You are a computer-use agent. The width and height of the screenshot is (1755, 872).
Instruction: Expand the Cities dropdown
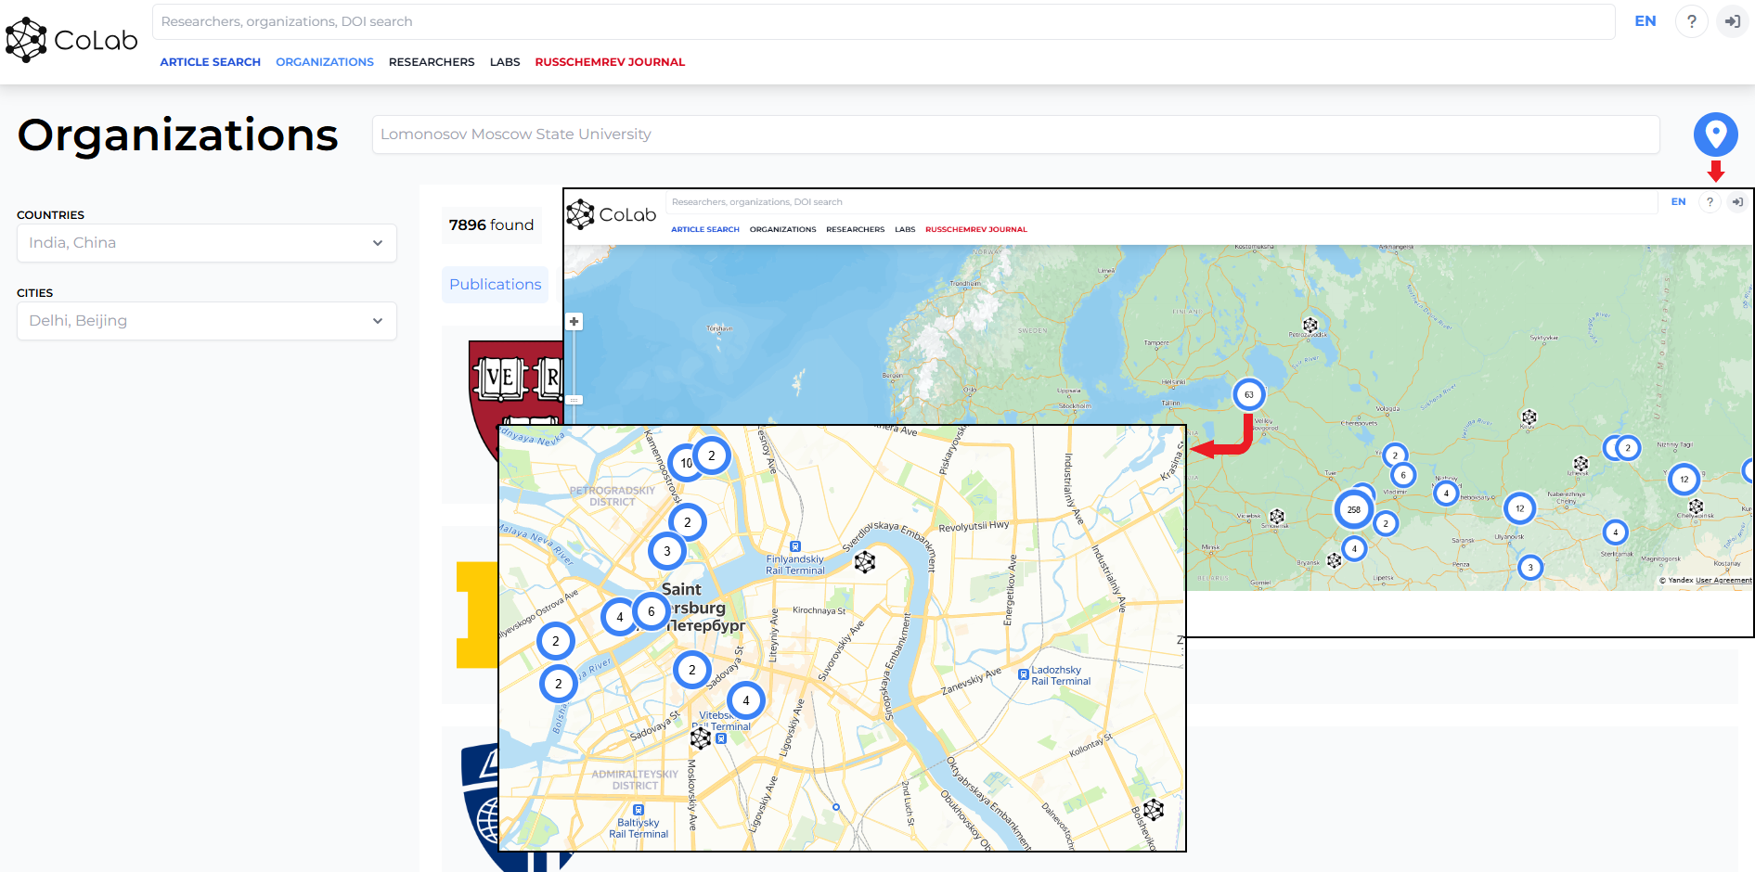(207, 321)
